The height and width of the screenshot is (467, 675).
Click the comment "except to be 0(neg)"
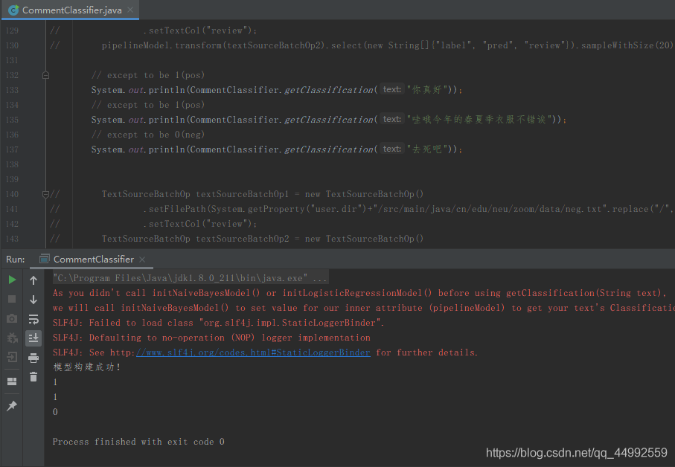click(148, 135)
